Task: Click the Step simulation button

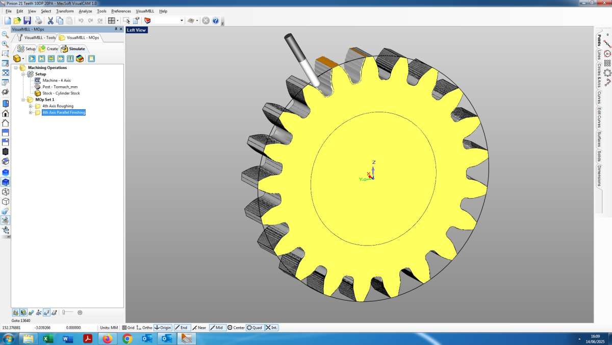Action: 42,59
